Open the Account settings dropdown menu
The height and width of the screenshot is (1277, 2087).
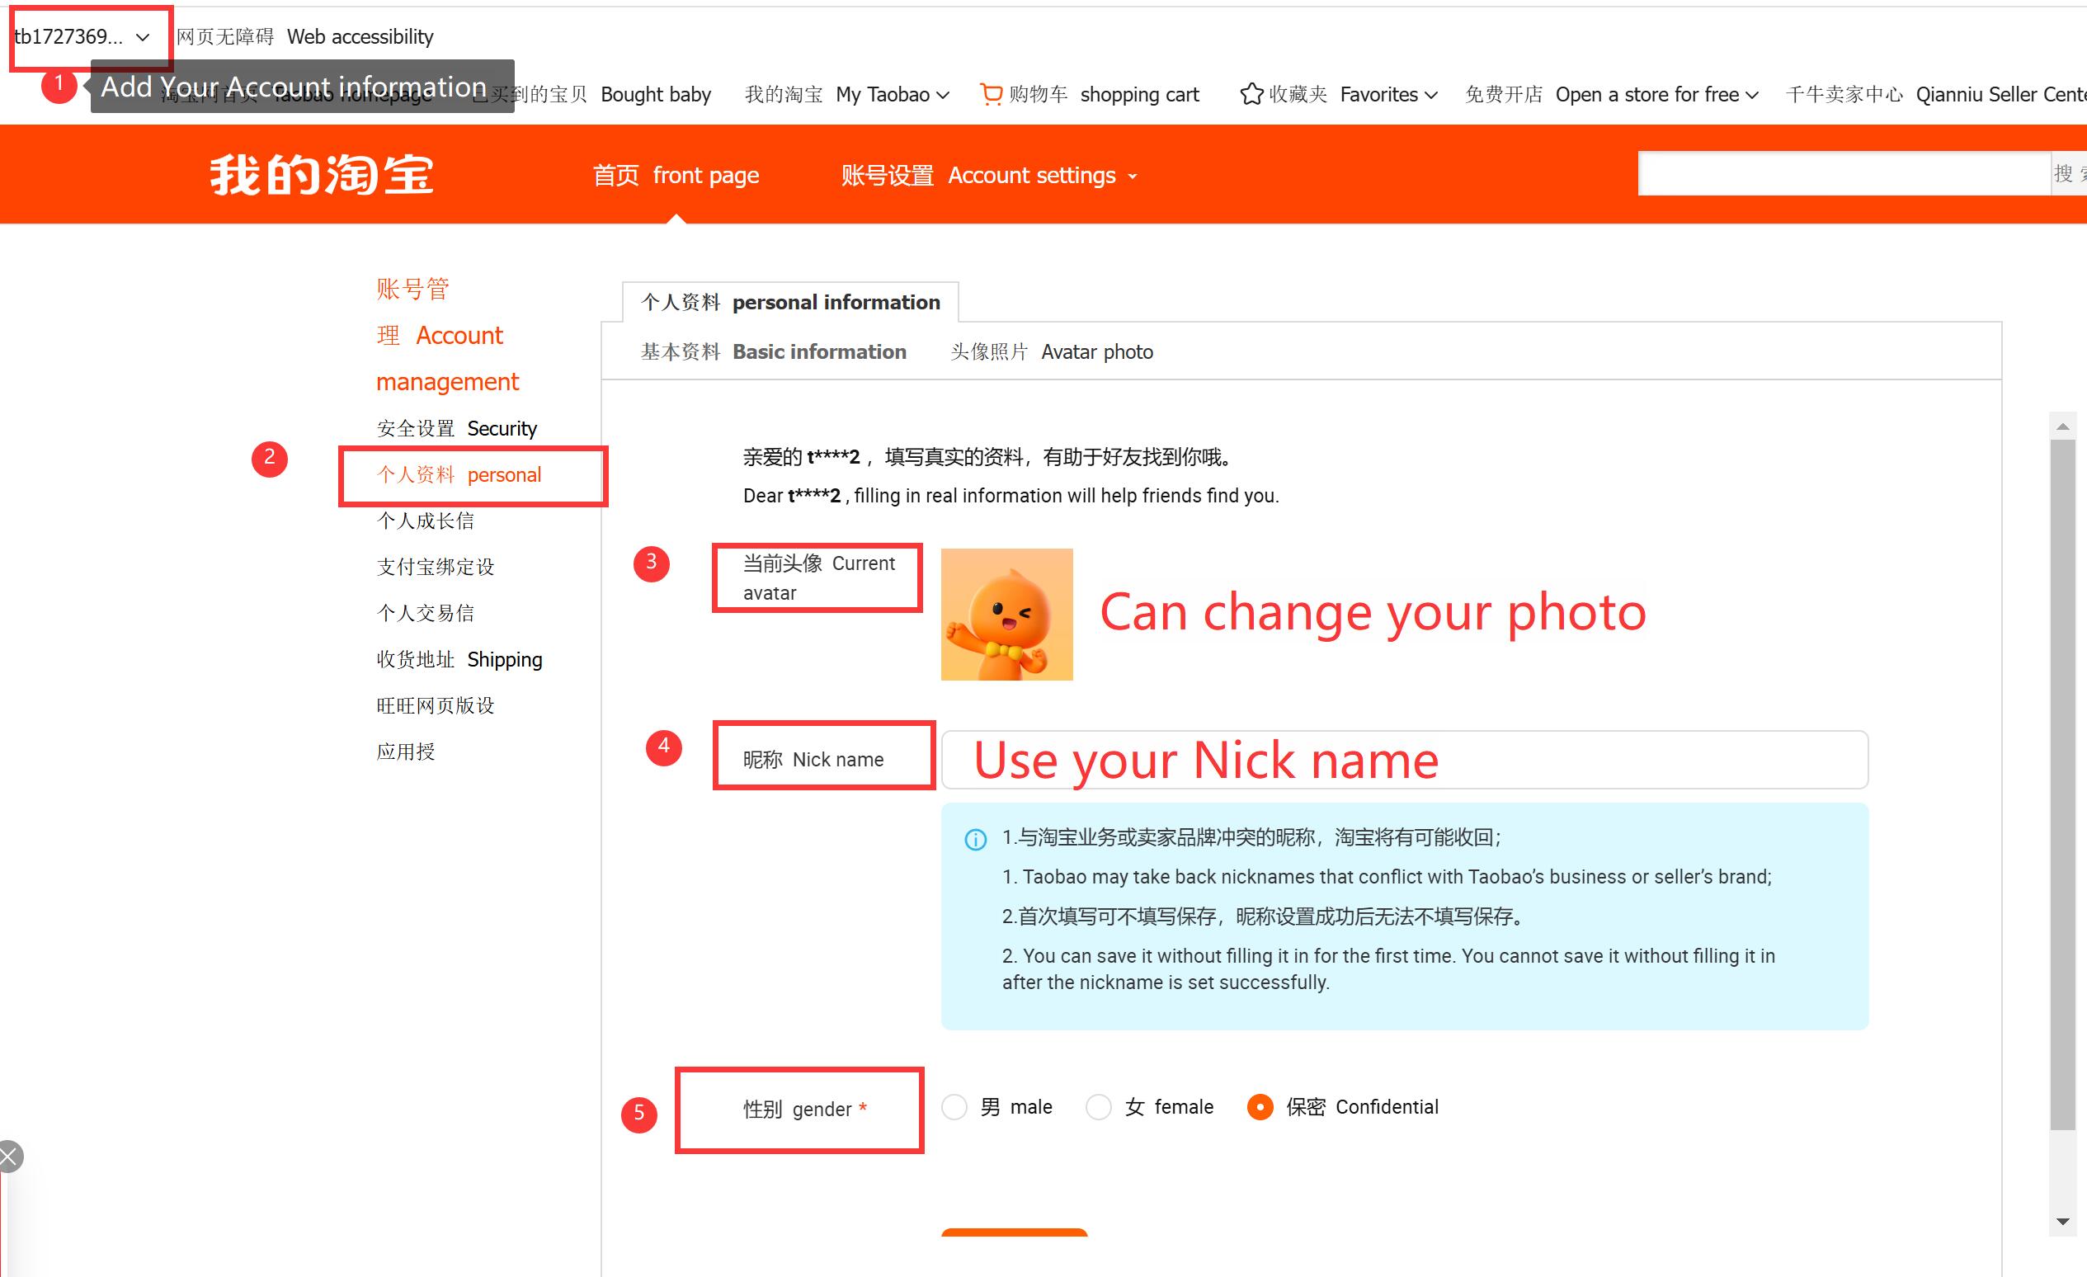(x=989, y=175)
